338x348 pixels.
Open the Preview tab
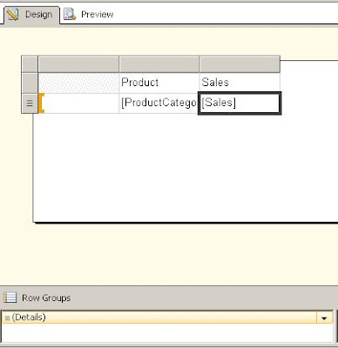[89, 15]
